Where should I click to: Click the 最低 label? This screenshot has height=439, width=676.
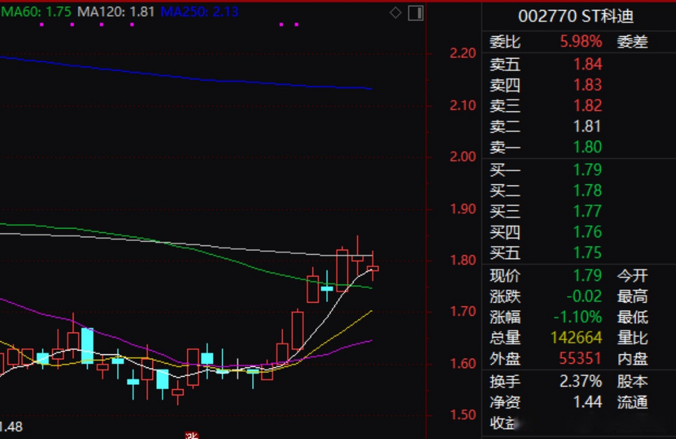tap(632, 317)
